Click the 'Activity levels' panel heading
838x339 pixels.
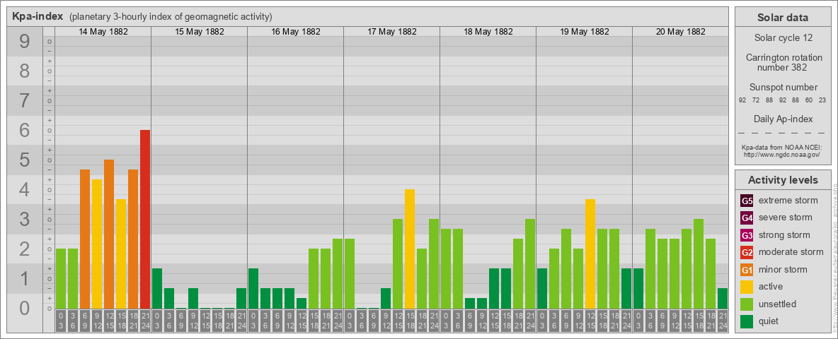pyautogui.click(x=782, y=180)
